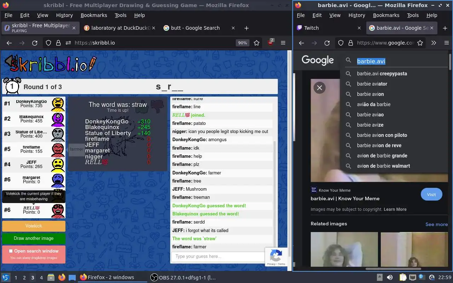Open new tab in barbie.avi window
453x283 pixels.
click(445, 28)
